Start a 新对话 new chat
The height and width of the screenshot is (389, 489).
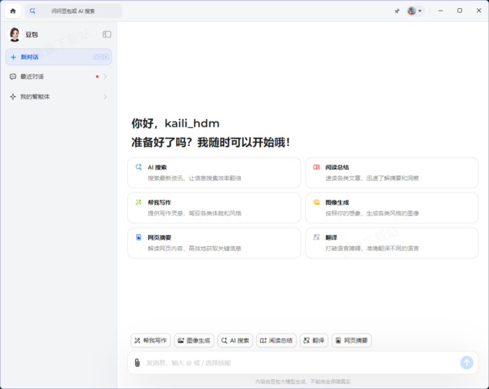tap(59, 57)
